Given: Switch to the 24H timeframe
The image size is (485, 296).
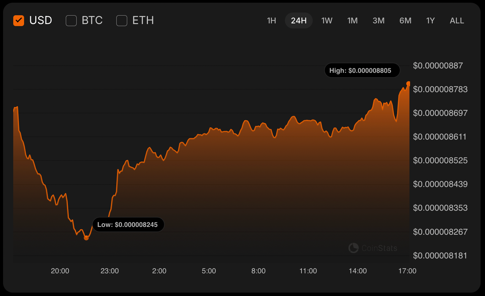Looking at the screenshot, I should 298,20.
